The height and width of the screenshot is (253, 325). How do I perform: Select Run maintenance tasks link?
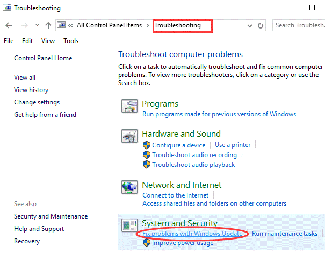[x=285, y=234]
